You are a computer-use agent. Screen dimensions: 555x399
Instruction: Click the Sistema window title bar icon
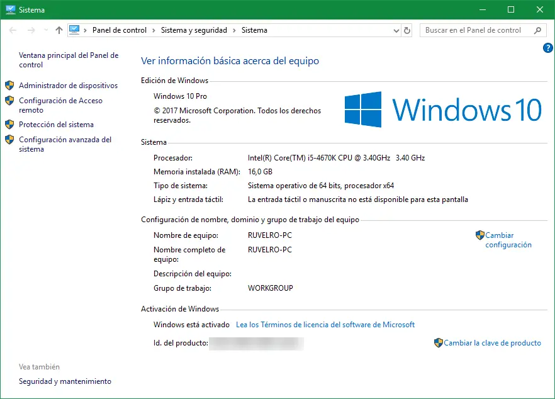(11, 9)
